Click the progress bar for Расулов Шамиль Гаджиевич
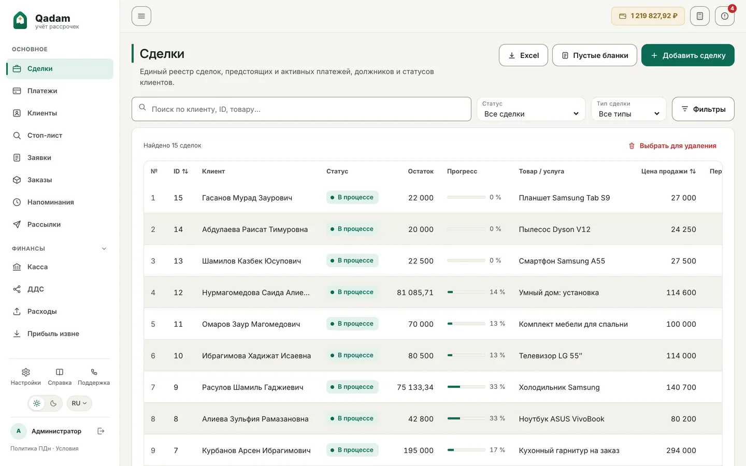This screenshot has width=746, height=466. pos(466,387)
